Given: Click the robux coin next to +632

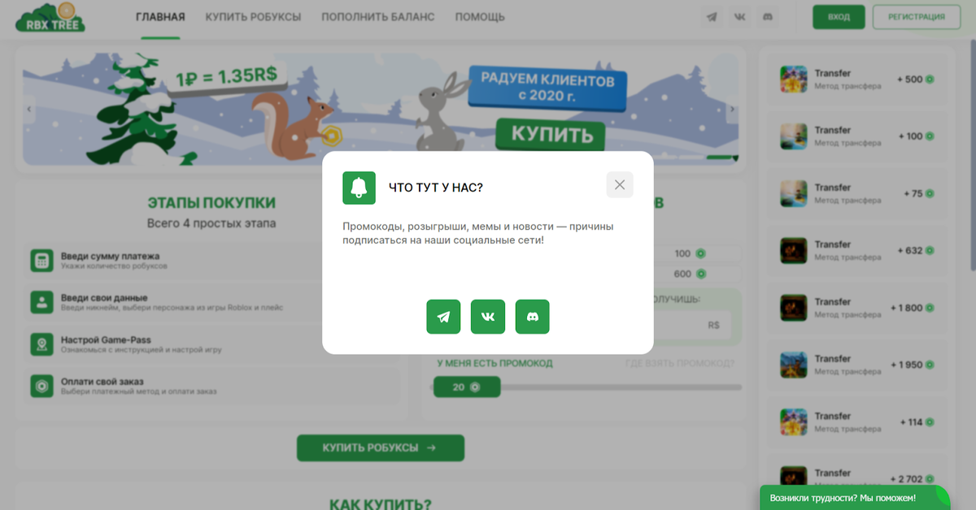Looking at the screenshot, I should (930, 251).
